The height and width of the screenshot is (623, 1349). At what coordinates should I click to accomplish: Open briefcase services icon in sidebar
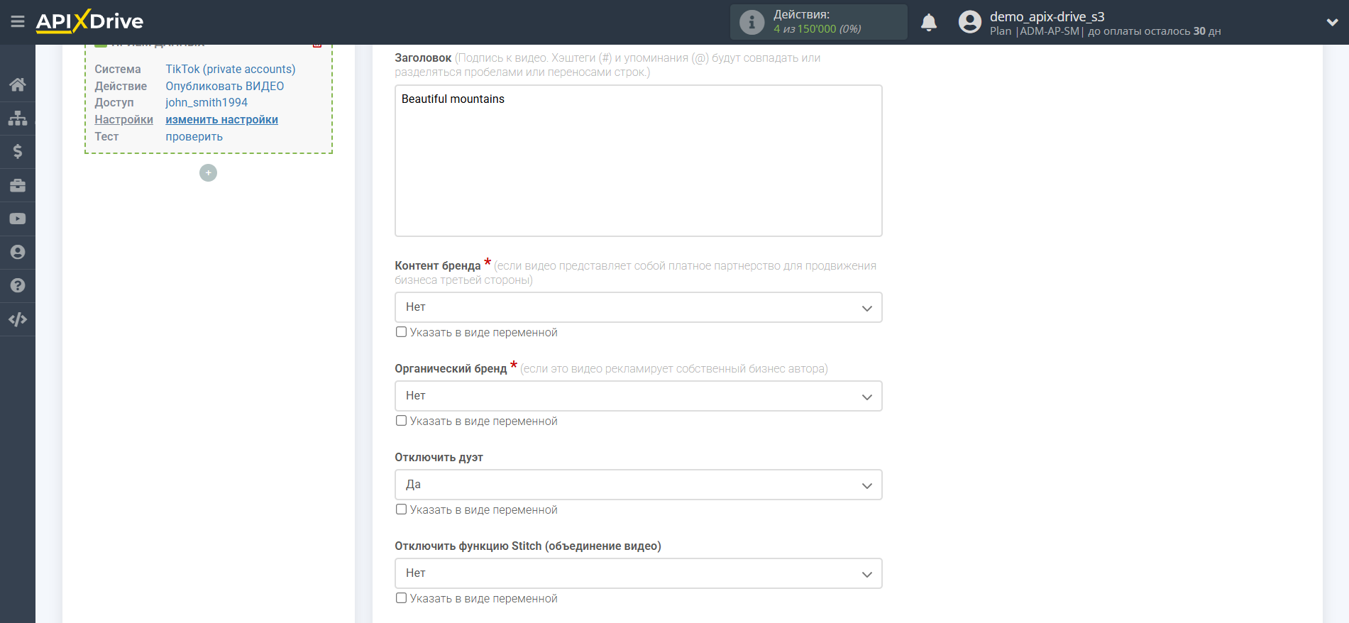tap(18, 185)
